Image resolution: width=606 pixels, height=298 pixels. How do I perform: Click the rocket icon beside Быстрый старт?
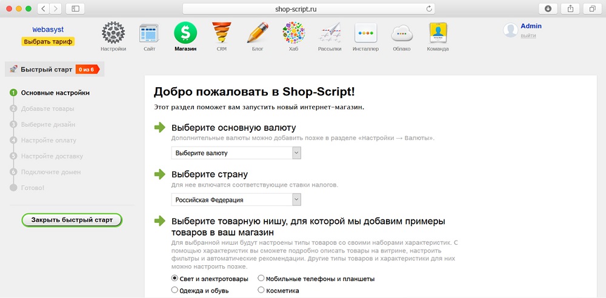[x=13, y=69]
